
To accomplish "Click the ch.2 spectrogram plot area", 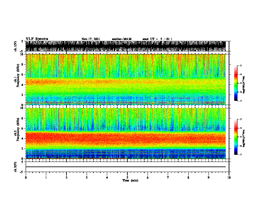I will coord(125,133).
